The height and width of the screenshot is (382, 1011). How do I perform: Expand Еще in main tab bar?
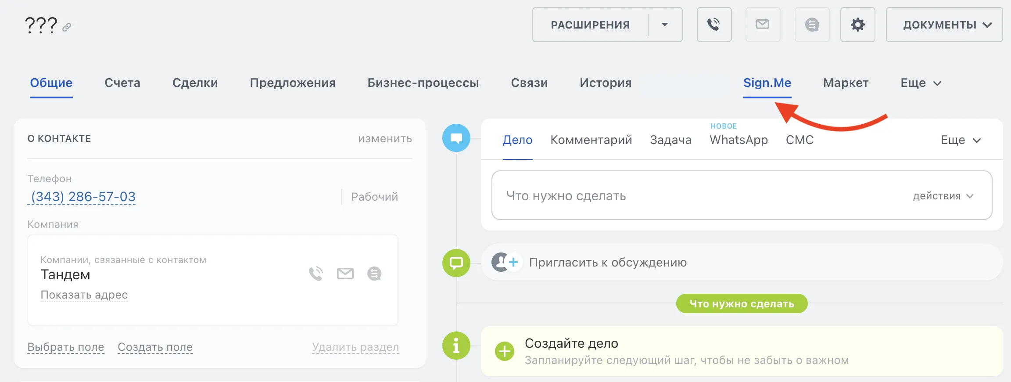921,83
